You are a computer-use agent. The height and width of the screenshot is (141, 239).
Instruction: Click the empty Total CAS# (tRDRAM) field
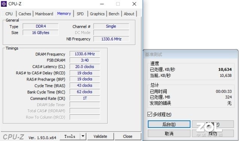point(85,111)
